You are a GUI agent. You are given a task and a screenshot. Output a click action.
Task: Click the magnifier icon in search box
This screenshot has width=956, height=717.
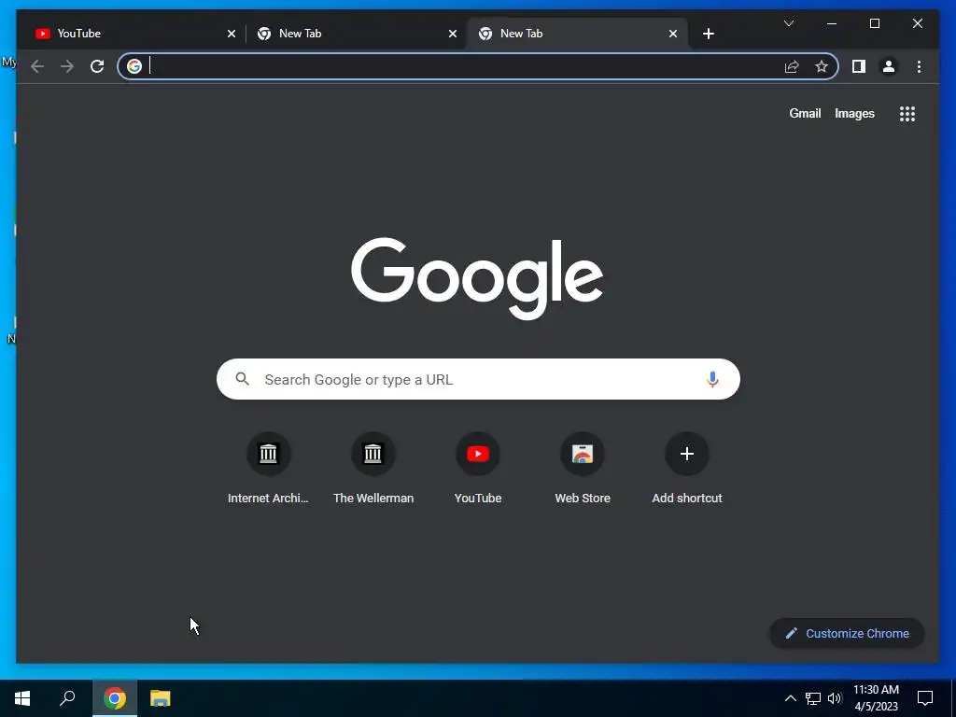coord(242,379)
